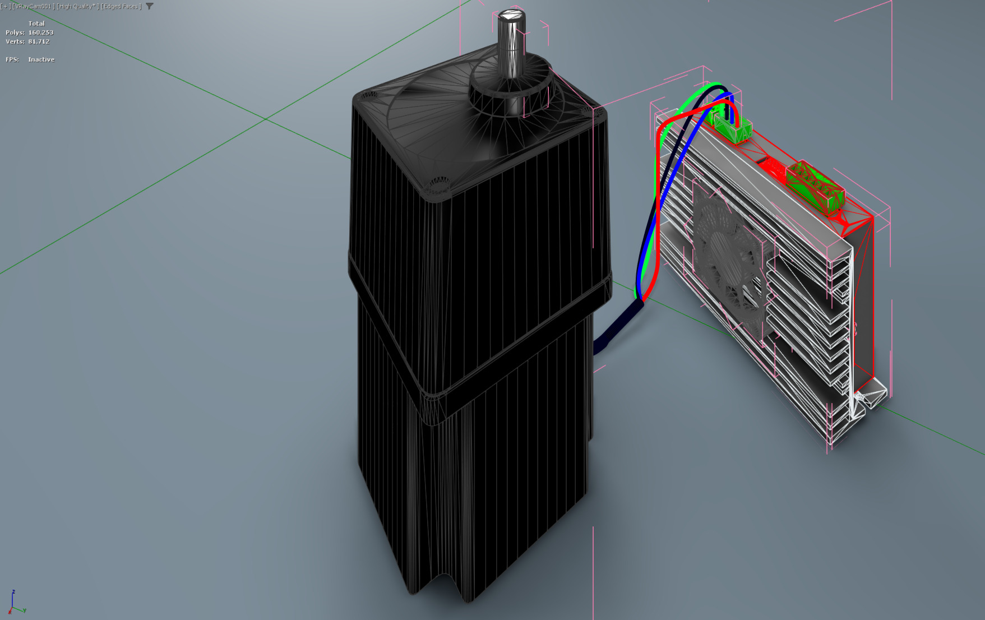This screenshot has width=985, height=620.
Task: Open the Edged Faces per-view menu
Action: pos(121,7)
